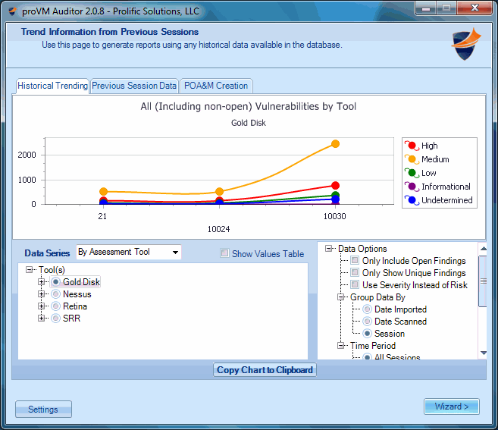The image size is (498, 430).
Task: Click the Medium legend marker
Action: tap(412, 159)
